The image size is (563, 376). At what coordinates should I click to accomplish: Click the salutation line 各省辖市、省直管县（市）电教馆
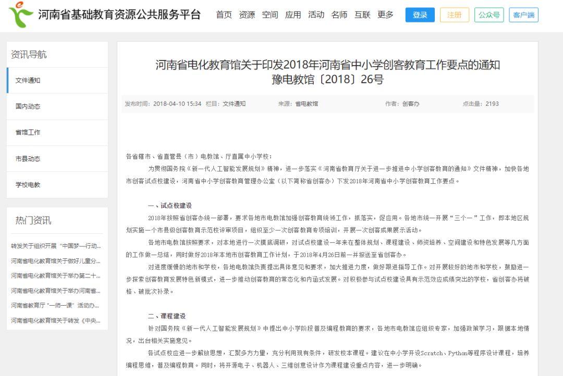pos(199,156)
